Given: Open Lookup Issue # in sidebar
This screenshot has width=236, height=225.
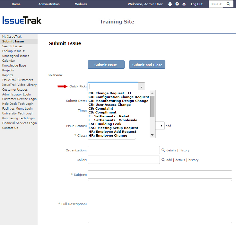Looking at the screenshot, I should (13, 51).
